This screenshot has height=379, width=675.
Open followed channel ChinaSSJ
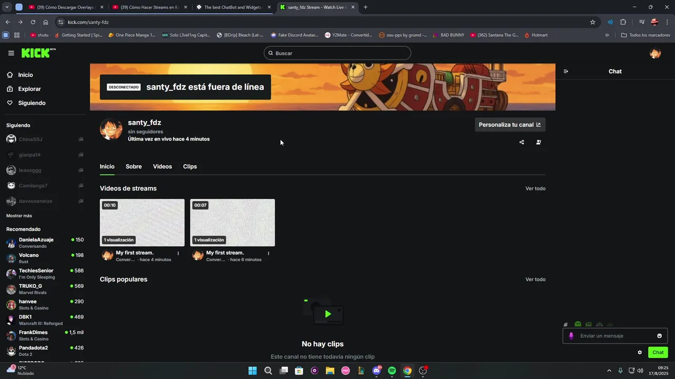45,139
